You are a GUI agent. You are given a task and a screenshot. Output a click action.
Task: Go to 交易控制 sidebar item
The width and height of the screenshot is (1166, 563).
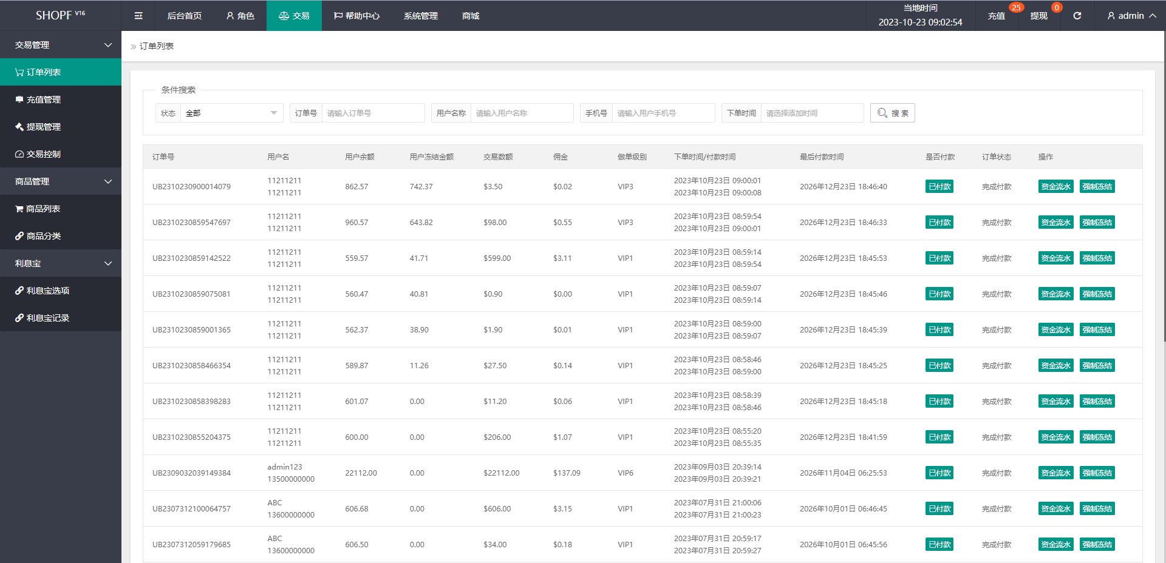tap(43, 154)
